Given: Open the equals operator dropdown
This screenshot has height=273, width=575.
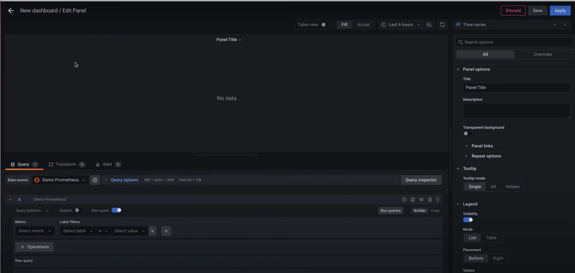Looking at the screenshot, I should click(x=103, y=231).
